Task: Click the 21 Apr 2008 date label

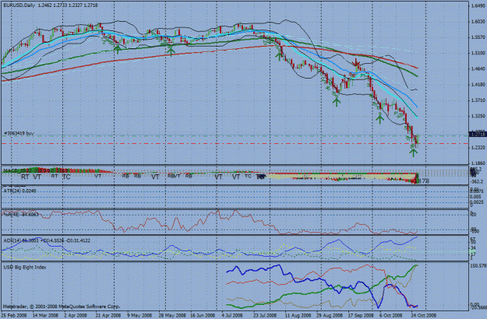Action: click(108, 315)
